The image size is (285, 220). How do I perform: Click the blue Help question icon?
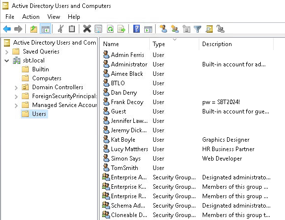[136, 29]
